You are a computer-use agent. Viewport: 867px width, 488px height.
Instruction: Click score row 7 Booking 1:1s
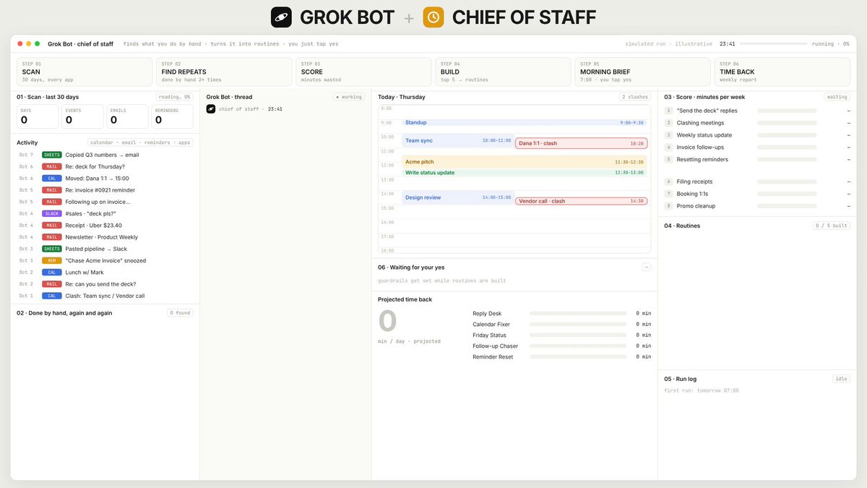[x=757, y=194]
